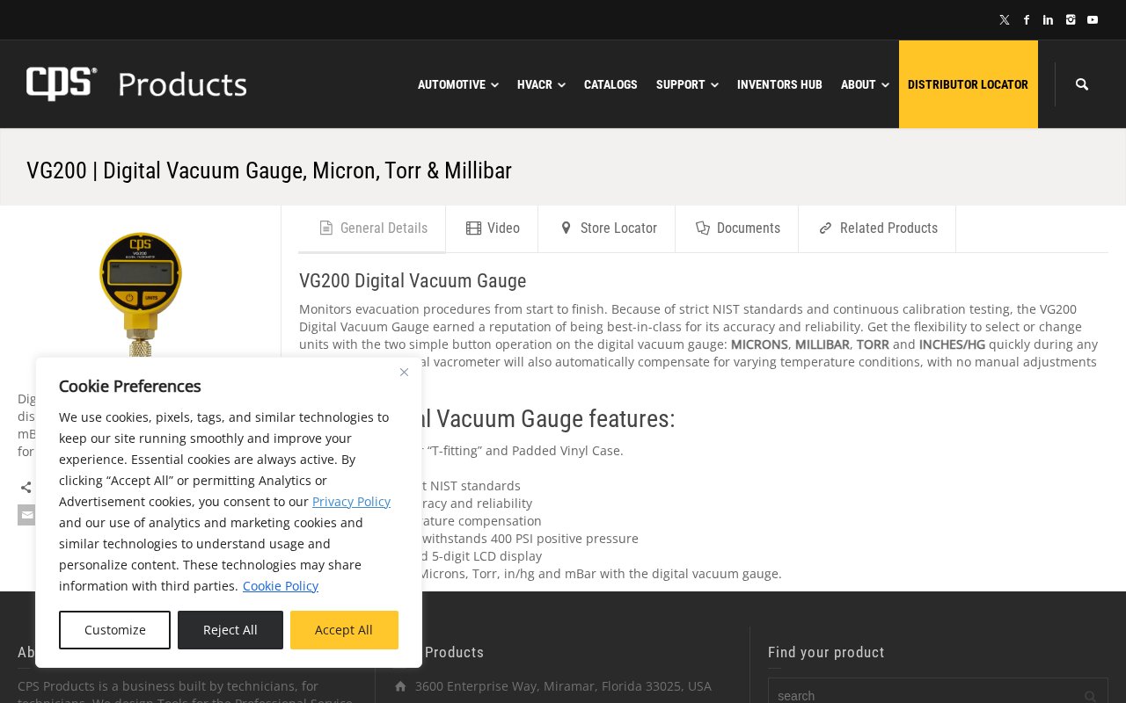
Task: Open the Documents tab
Action: coord(737,228)
